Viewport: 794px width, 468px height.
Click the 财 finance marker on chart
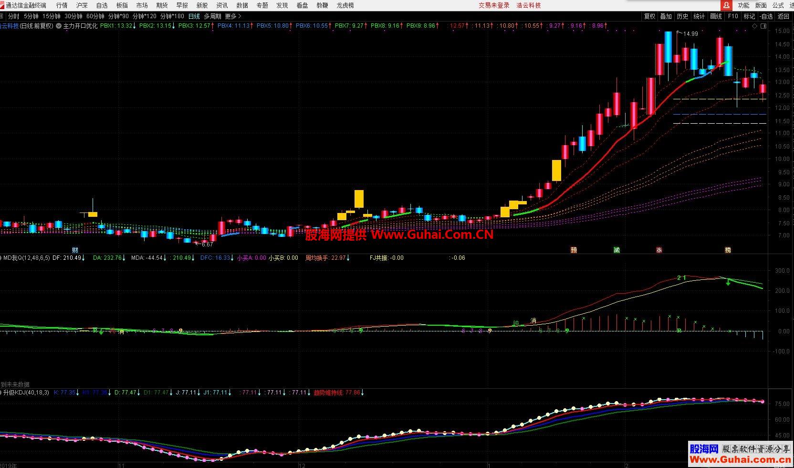(75, 250)
